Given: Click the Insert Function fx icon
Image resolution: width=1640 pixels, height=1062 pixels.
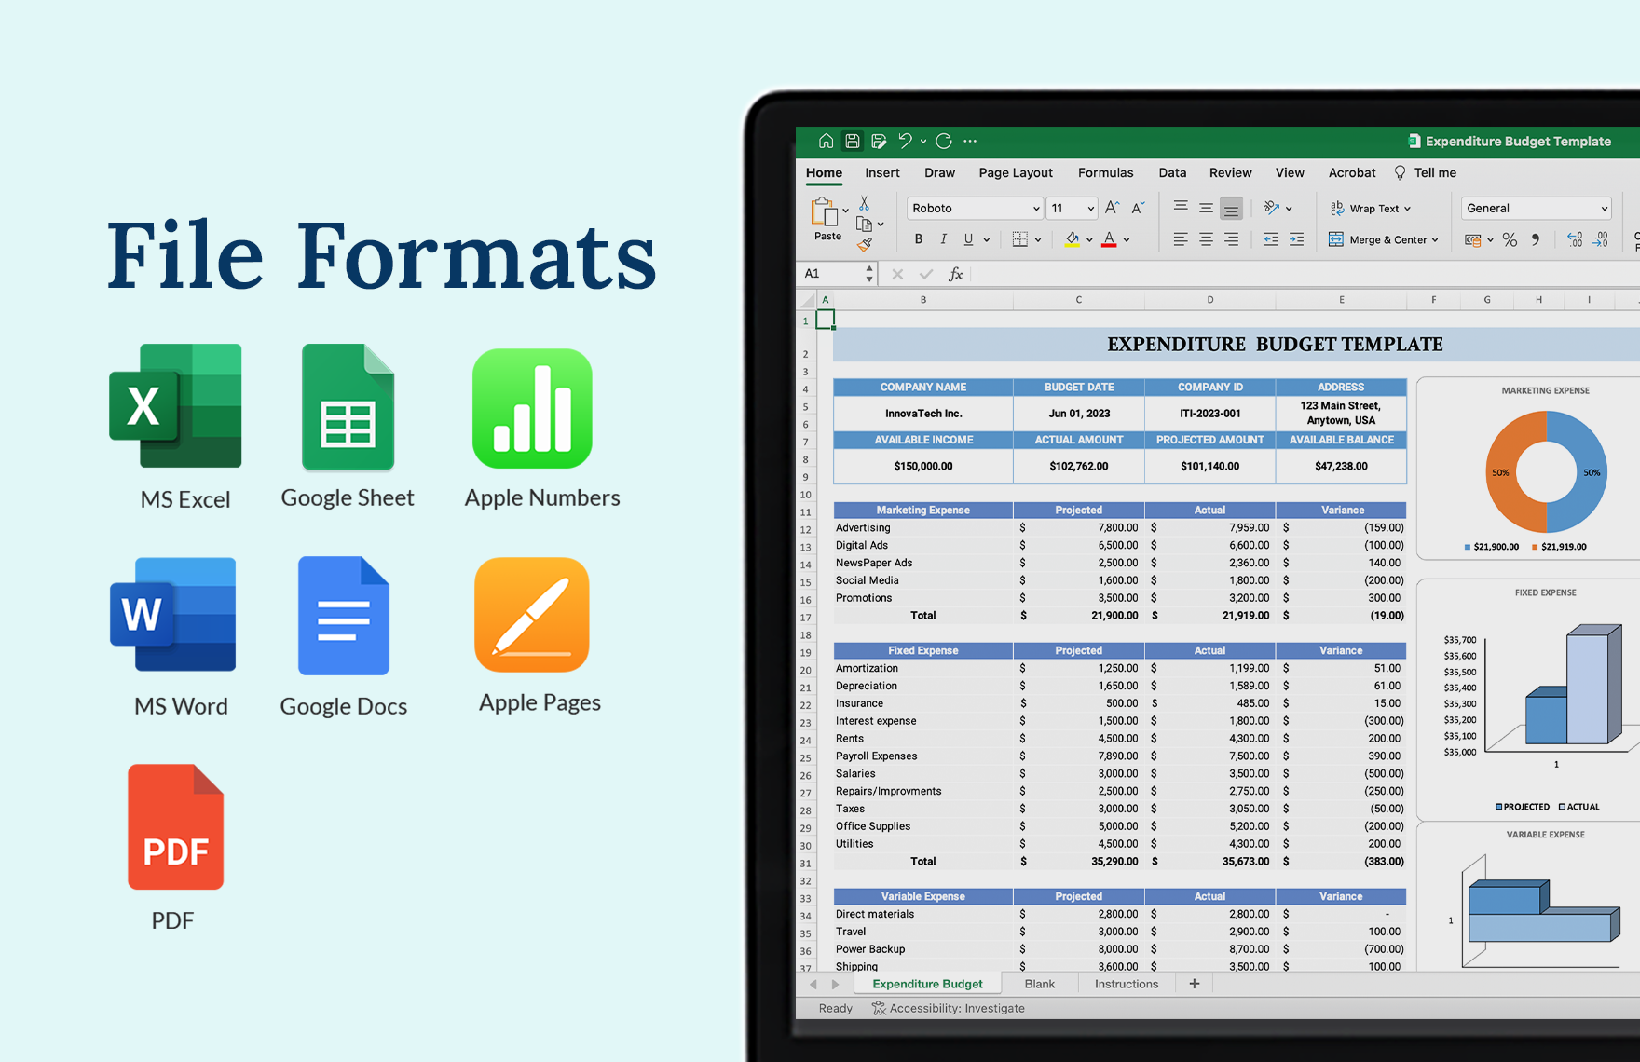Looking at the screenshot, I should click(x=955, y=274).
